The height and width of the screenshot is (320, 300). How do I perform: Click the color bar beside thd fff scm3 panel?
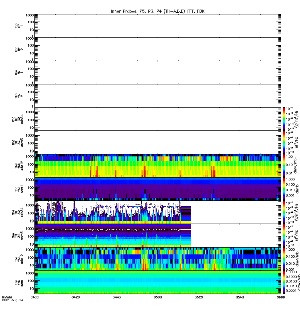click(284, 142)
